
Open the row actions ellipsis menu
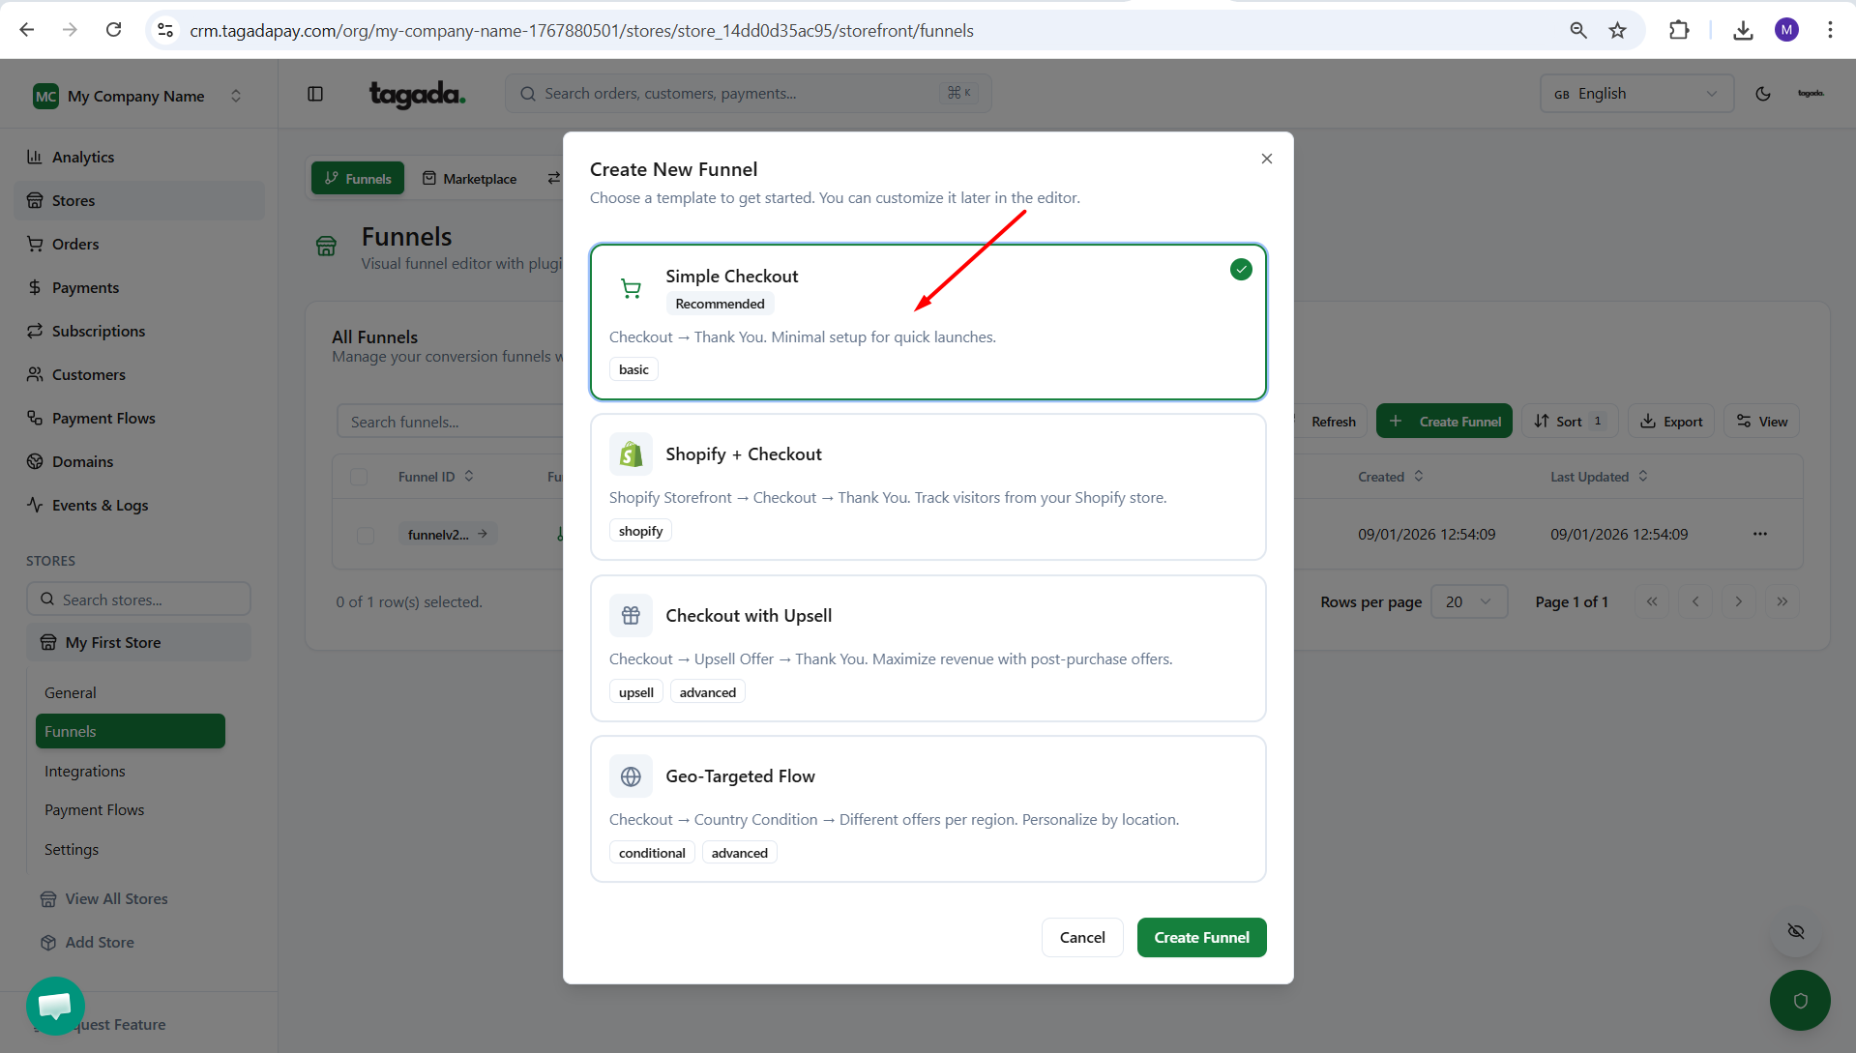(1759, 534)
